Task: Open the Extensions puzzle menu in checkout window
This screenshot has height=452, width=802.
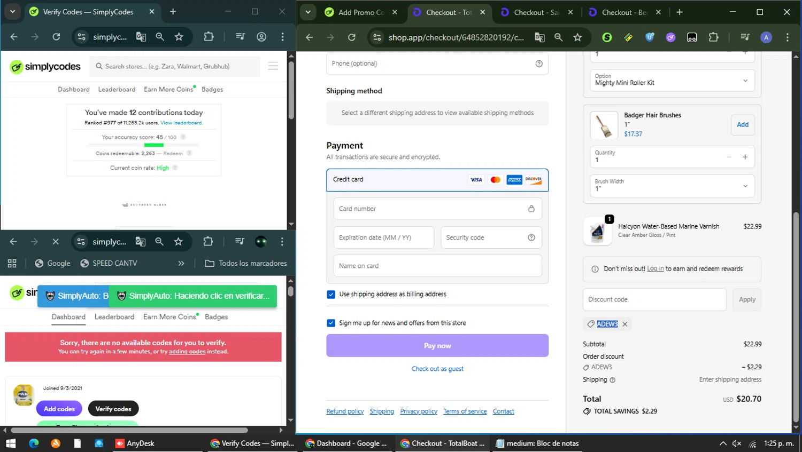Action: point(713,37)
